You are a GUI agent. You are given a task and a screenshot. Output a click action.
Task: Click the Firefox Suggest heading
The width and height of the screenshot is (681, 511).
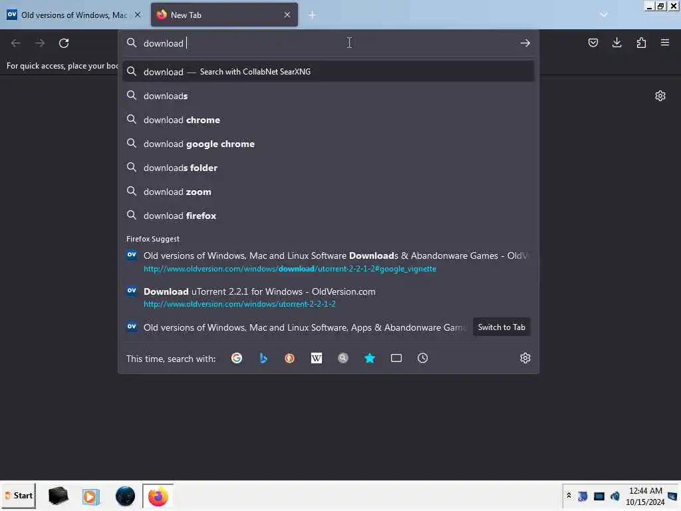[153, 239]
